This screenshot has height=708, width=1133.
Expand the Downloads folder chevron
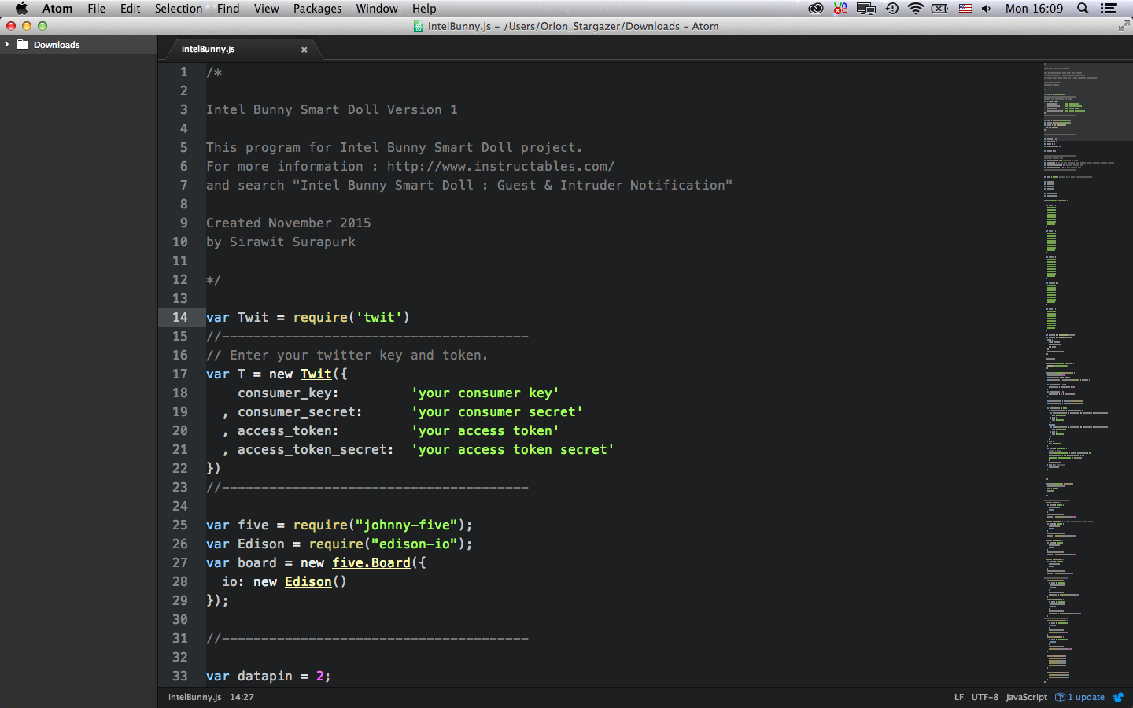click(7, 45)
